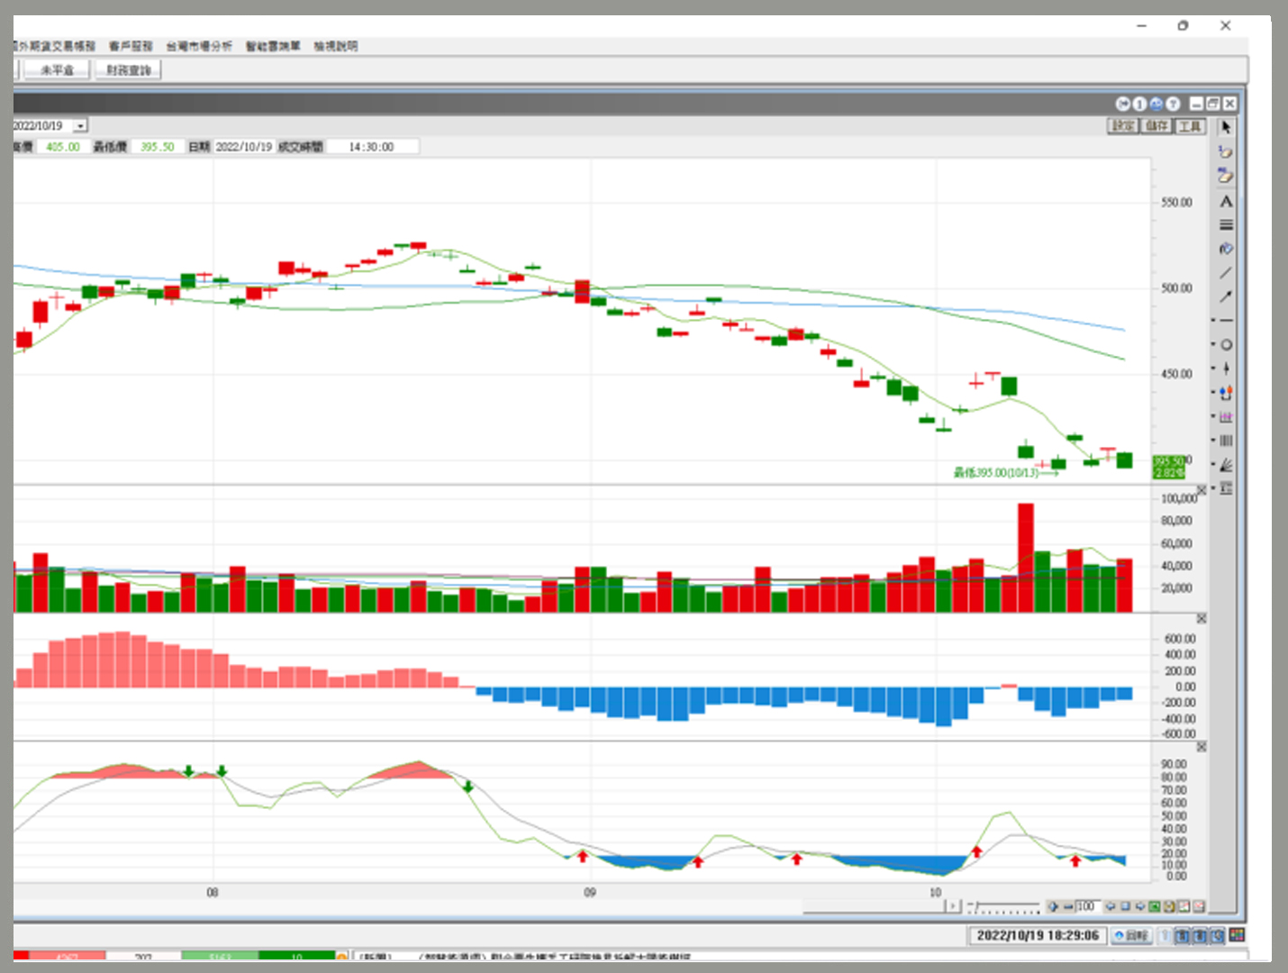Click the help question mark round icon
1288x973 pixels.
(1173, 104)
